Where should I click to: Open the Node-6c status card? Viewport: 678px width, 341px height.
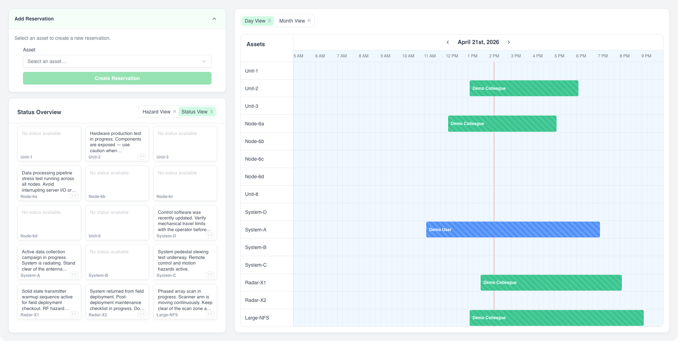[x=185, y=183]
